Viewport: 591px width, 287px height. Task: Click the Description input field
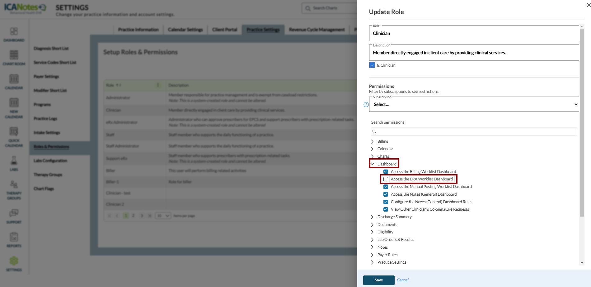click(474, 53)
